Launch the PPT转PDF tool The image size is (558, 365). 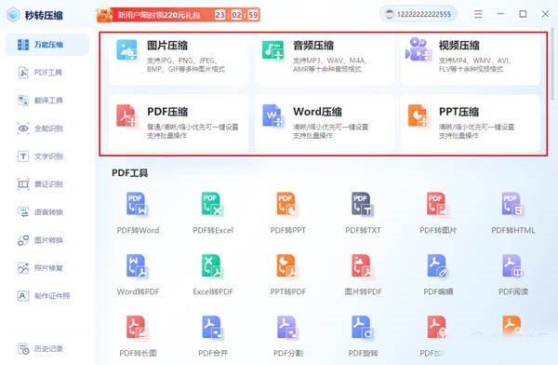288,275
